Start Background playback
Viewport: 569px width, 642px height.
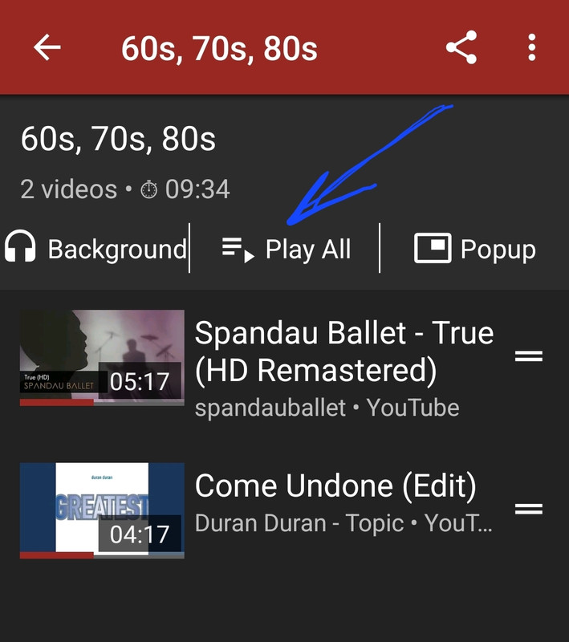(x=96, y=248)
